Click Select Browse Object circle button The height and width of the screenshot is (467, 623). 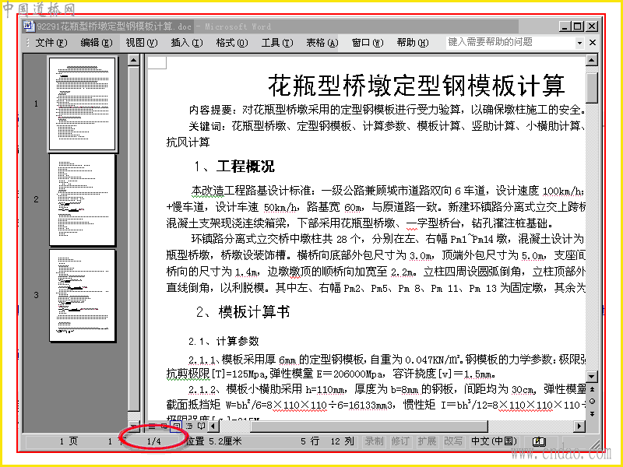(592, 402)
